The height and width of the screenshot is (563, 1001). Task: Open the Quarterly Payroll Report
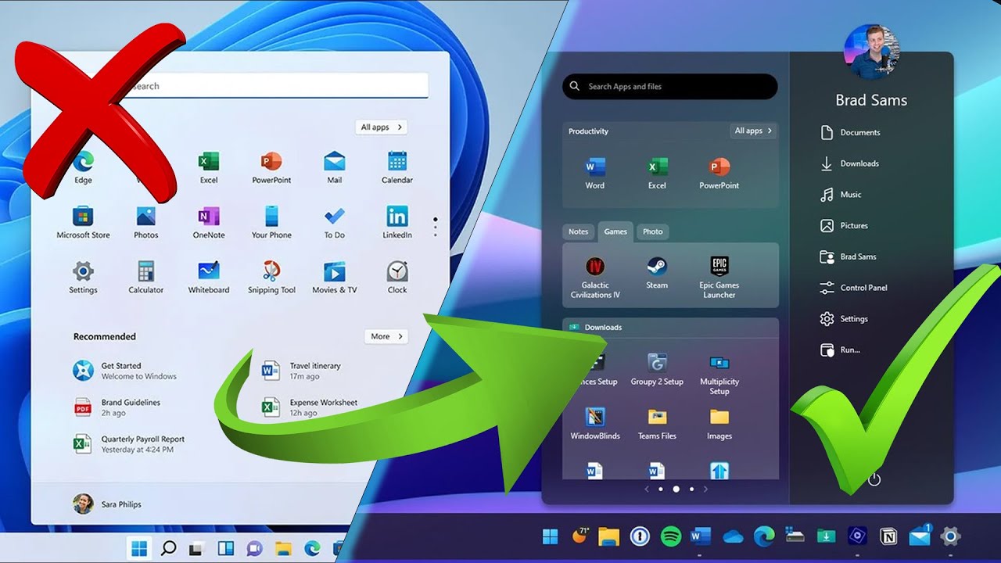point(129,444)
